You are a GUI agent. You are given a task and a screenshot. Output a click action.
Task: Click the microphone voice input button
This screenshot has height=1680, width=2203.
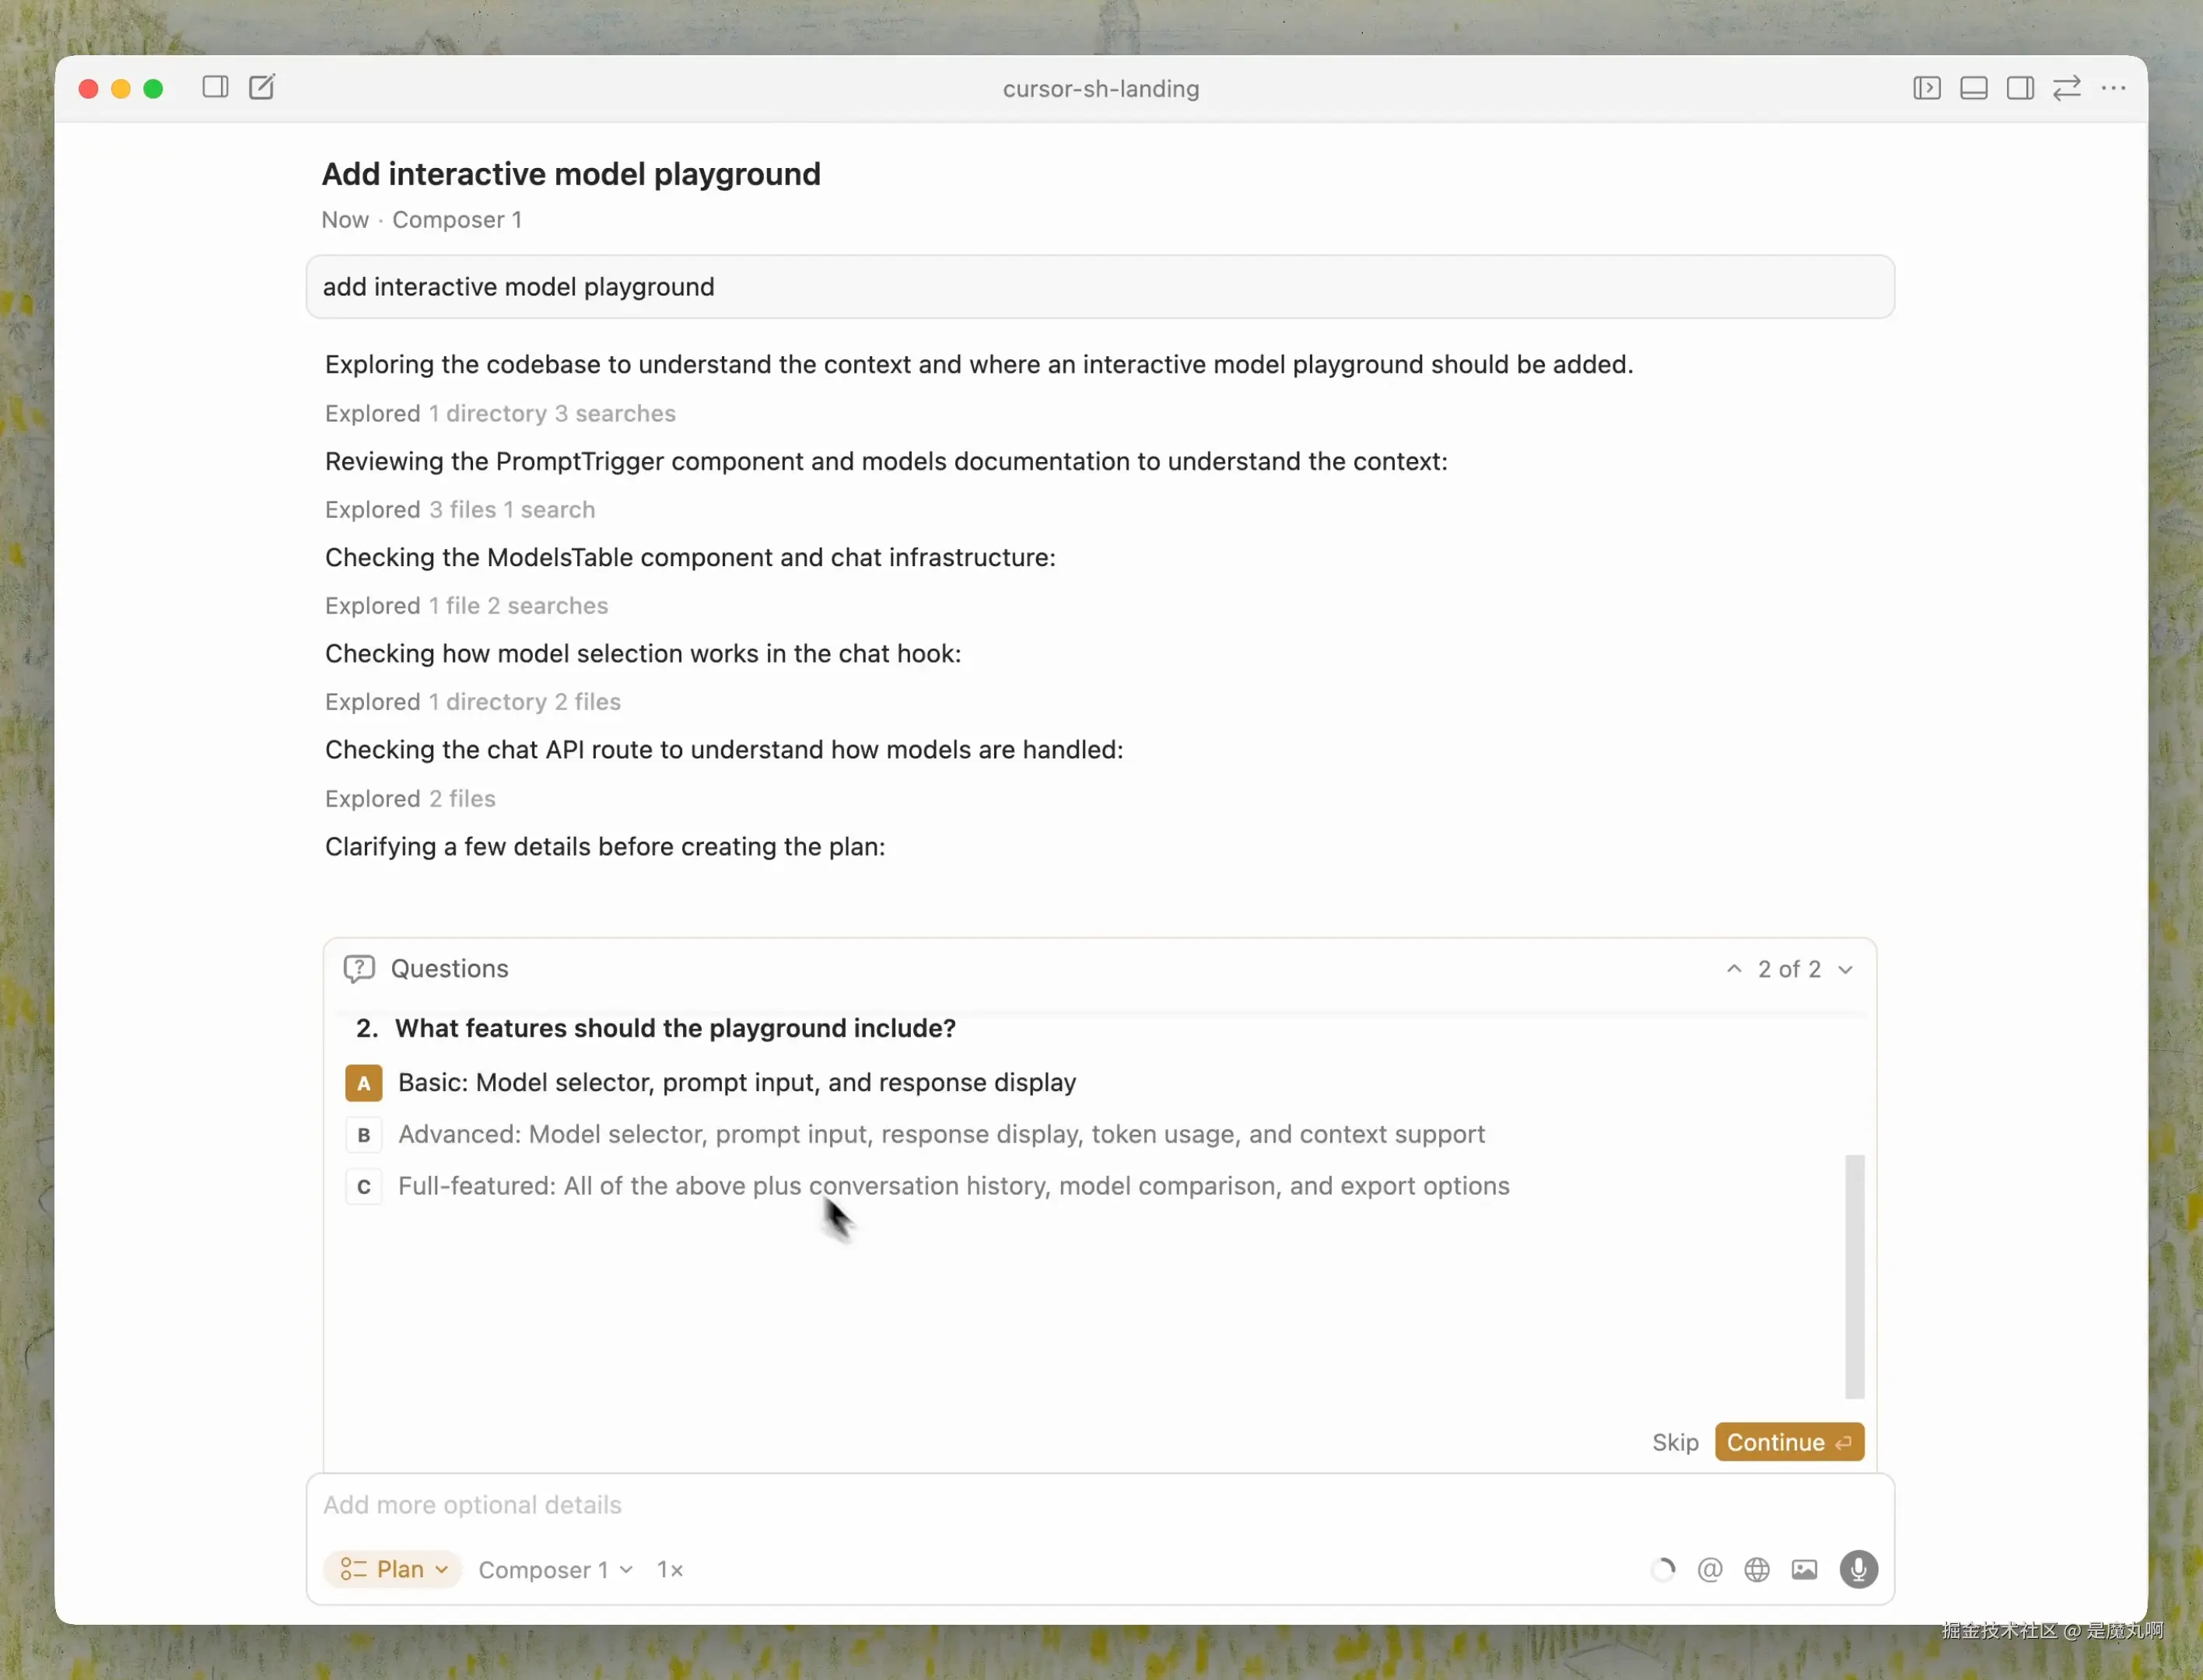pyautogui.click(x=1858, y=1569)
